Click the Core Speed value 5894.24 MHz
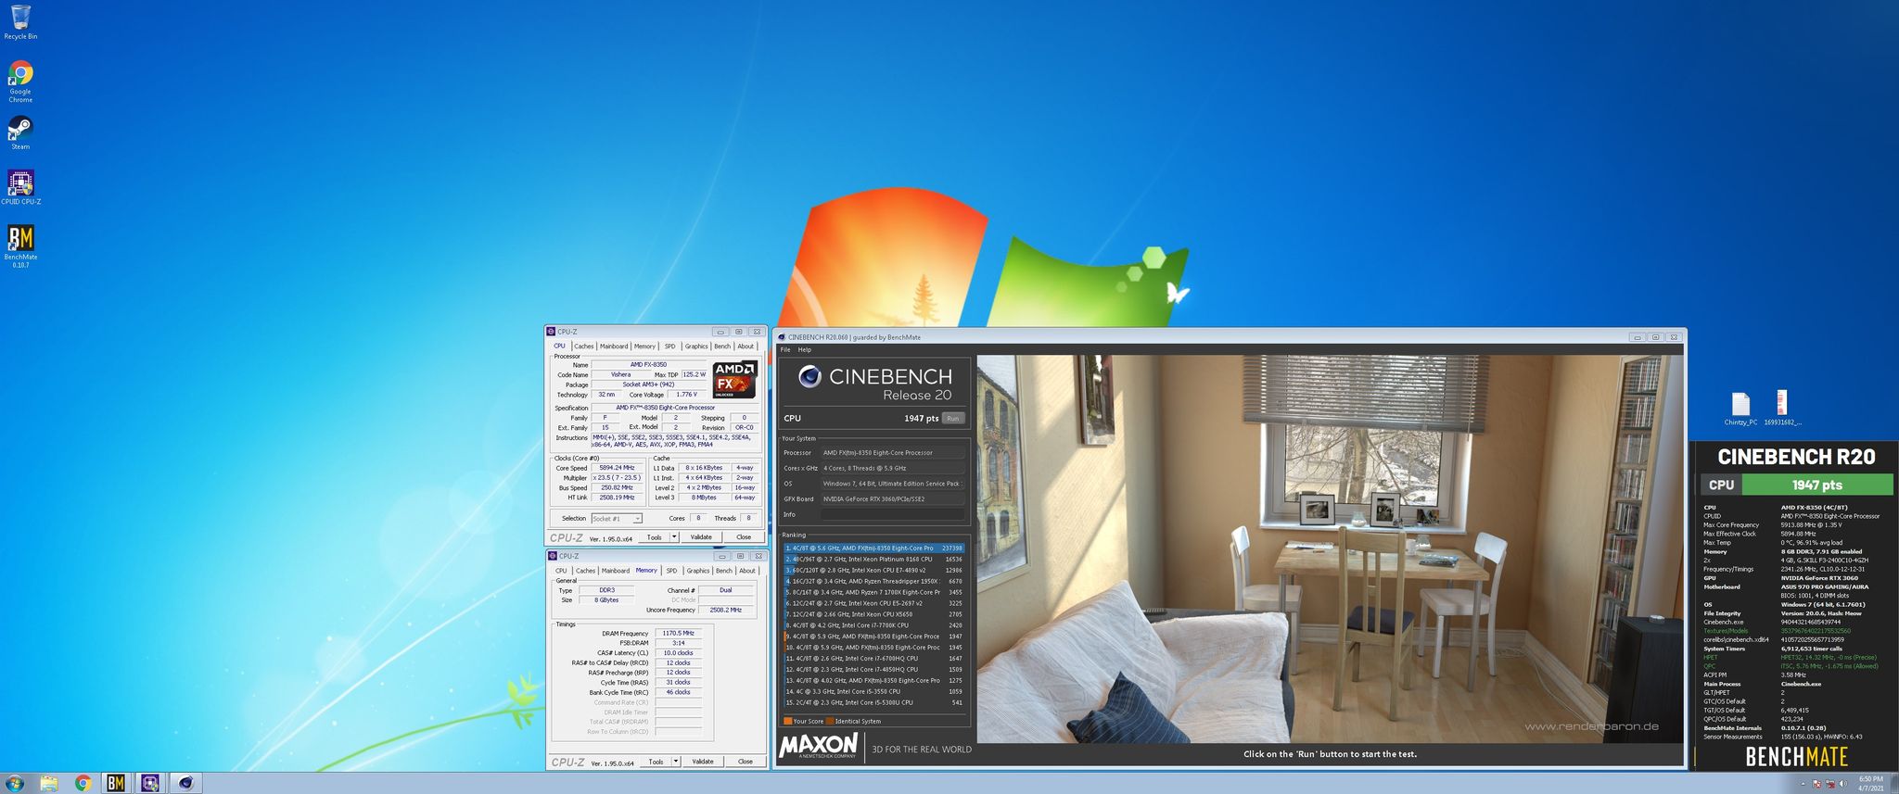This screenshot has height=794, width=1899. coord(617,468)
